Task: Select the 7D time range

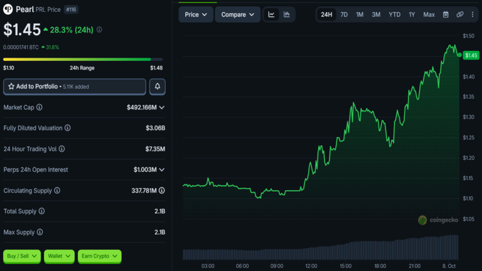Action: coord(344,14)
